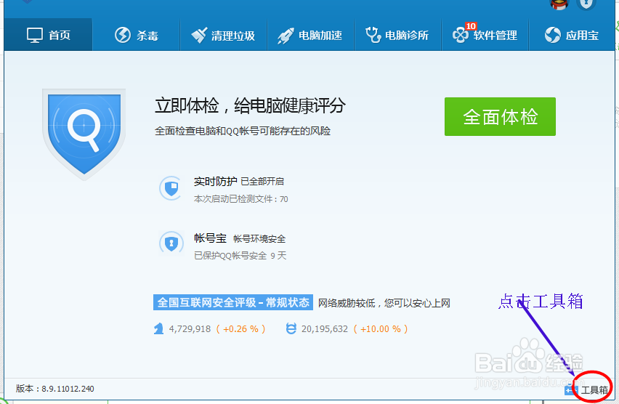Click the 全面检查电脑和QQ帐号可能存在的风险 subtitle
The height and width of the screenshot is (404, 619).
tap(243, 131)
